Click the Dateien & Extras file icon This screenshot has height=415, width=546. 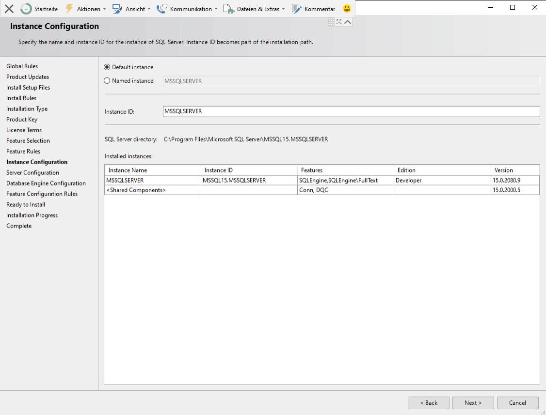tap(228, 9)
